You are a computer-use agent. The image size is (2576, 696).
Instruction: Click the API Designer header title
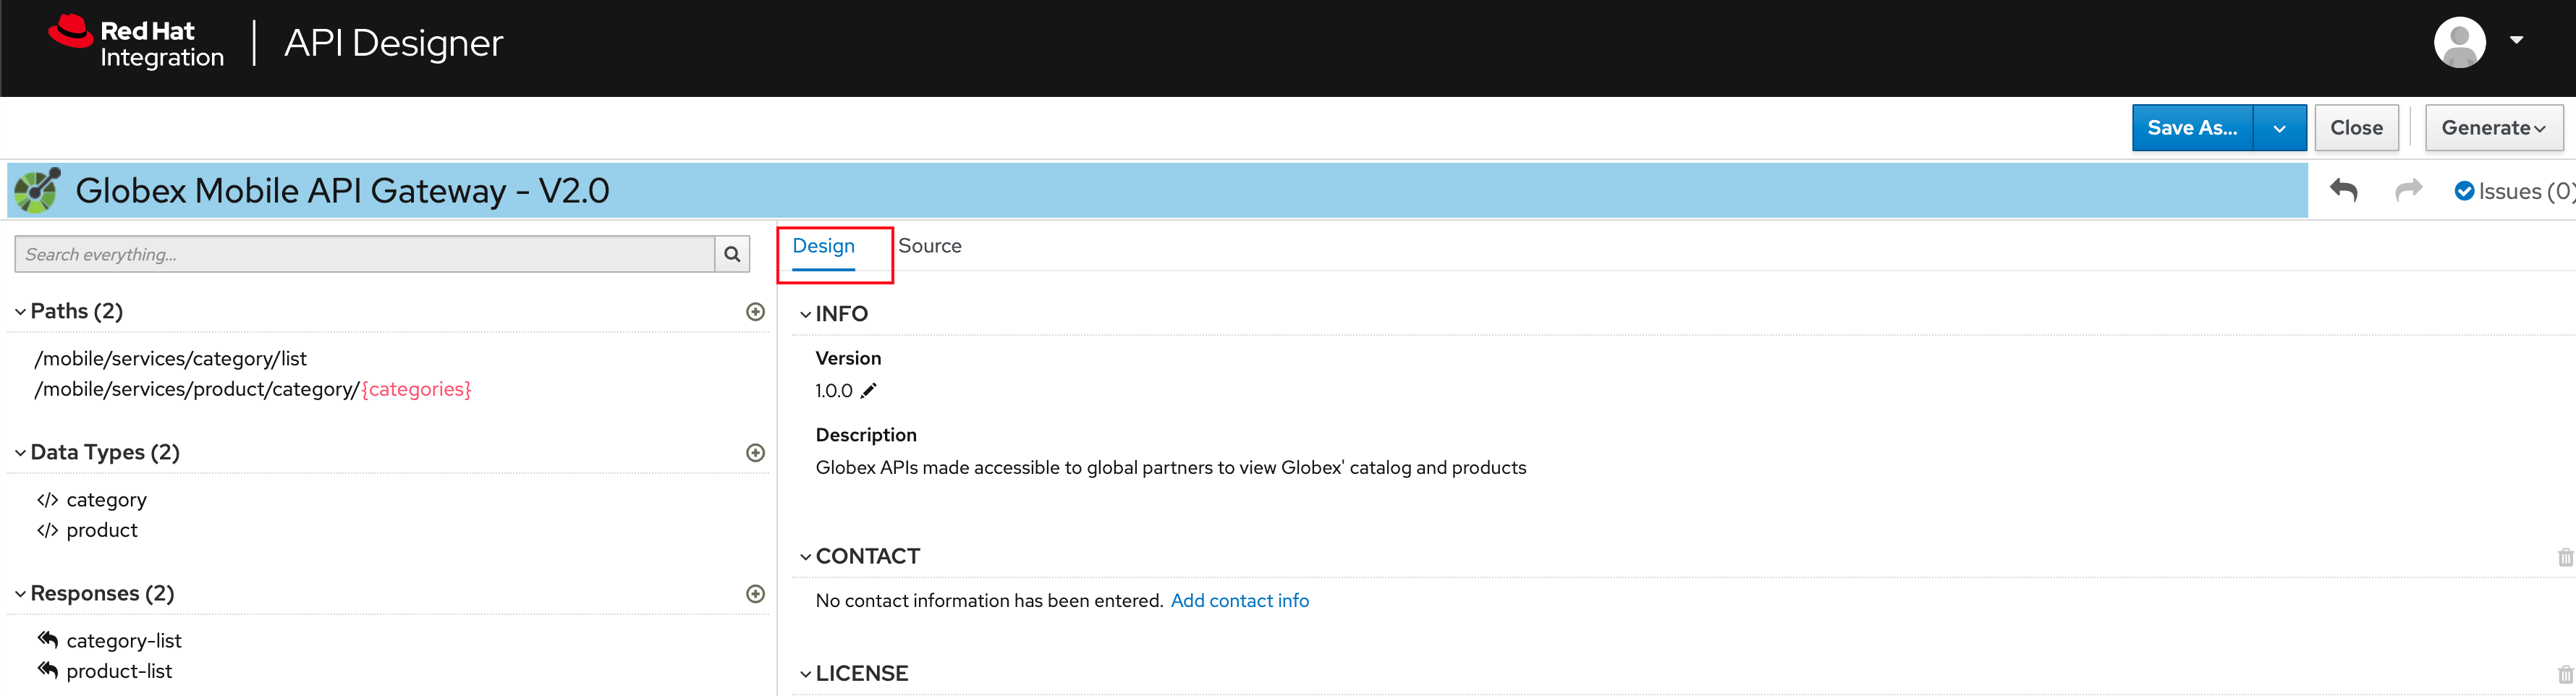(x=393, y=43)
